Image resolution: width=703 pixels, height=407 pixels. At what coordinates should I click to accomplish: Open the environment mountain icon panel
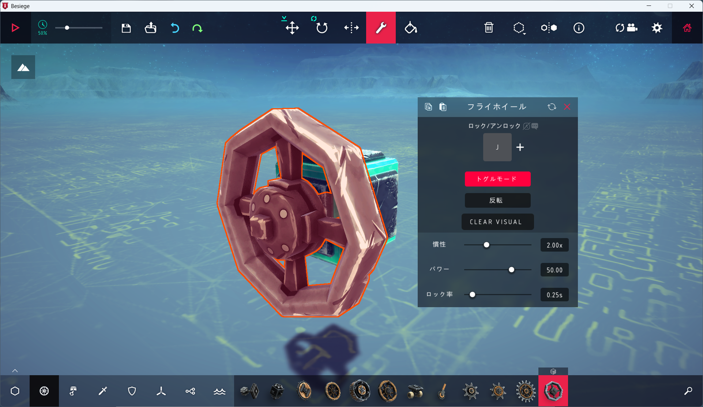pos(23,67)
